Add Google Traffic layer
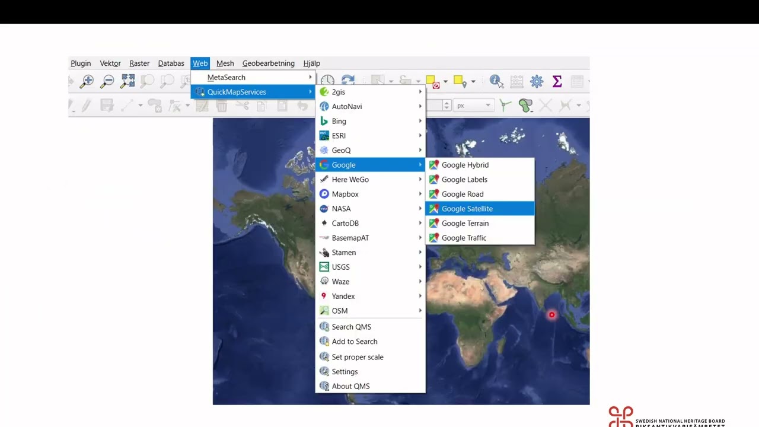The height and width of the screenshot is (427, 759). (x=480, y=238)
